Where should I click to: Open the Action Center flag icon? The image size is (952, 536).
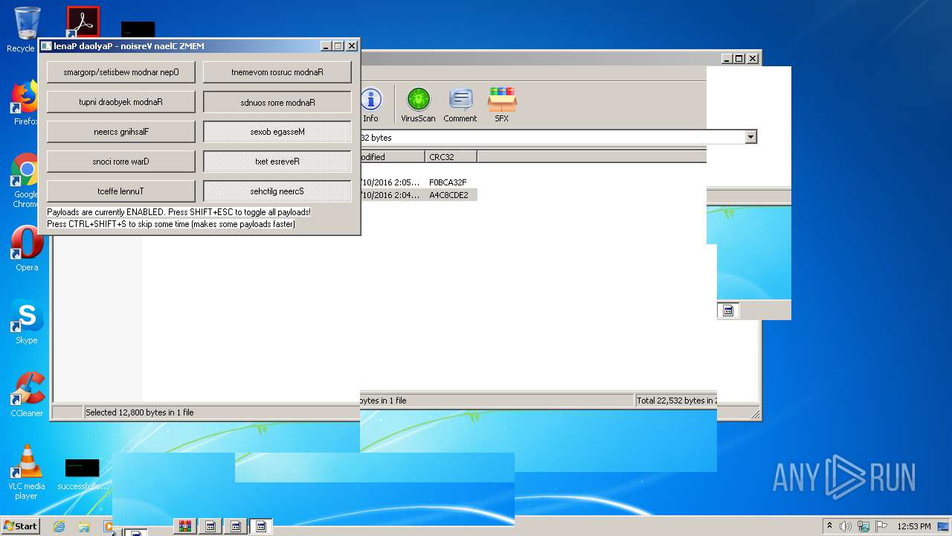point(882,526)
